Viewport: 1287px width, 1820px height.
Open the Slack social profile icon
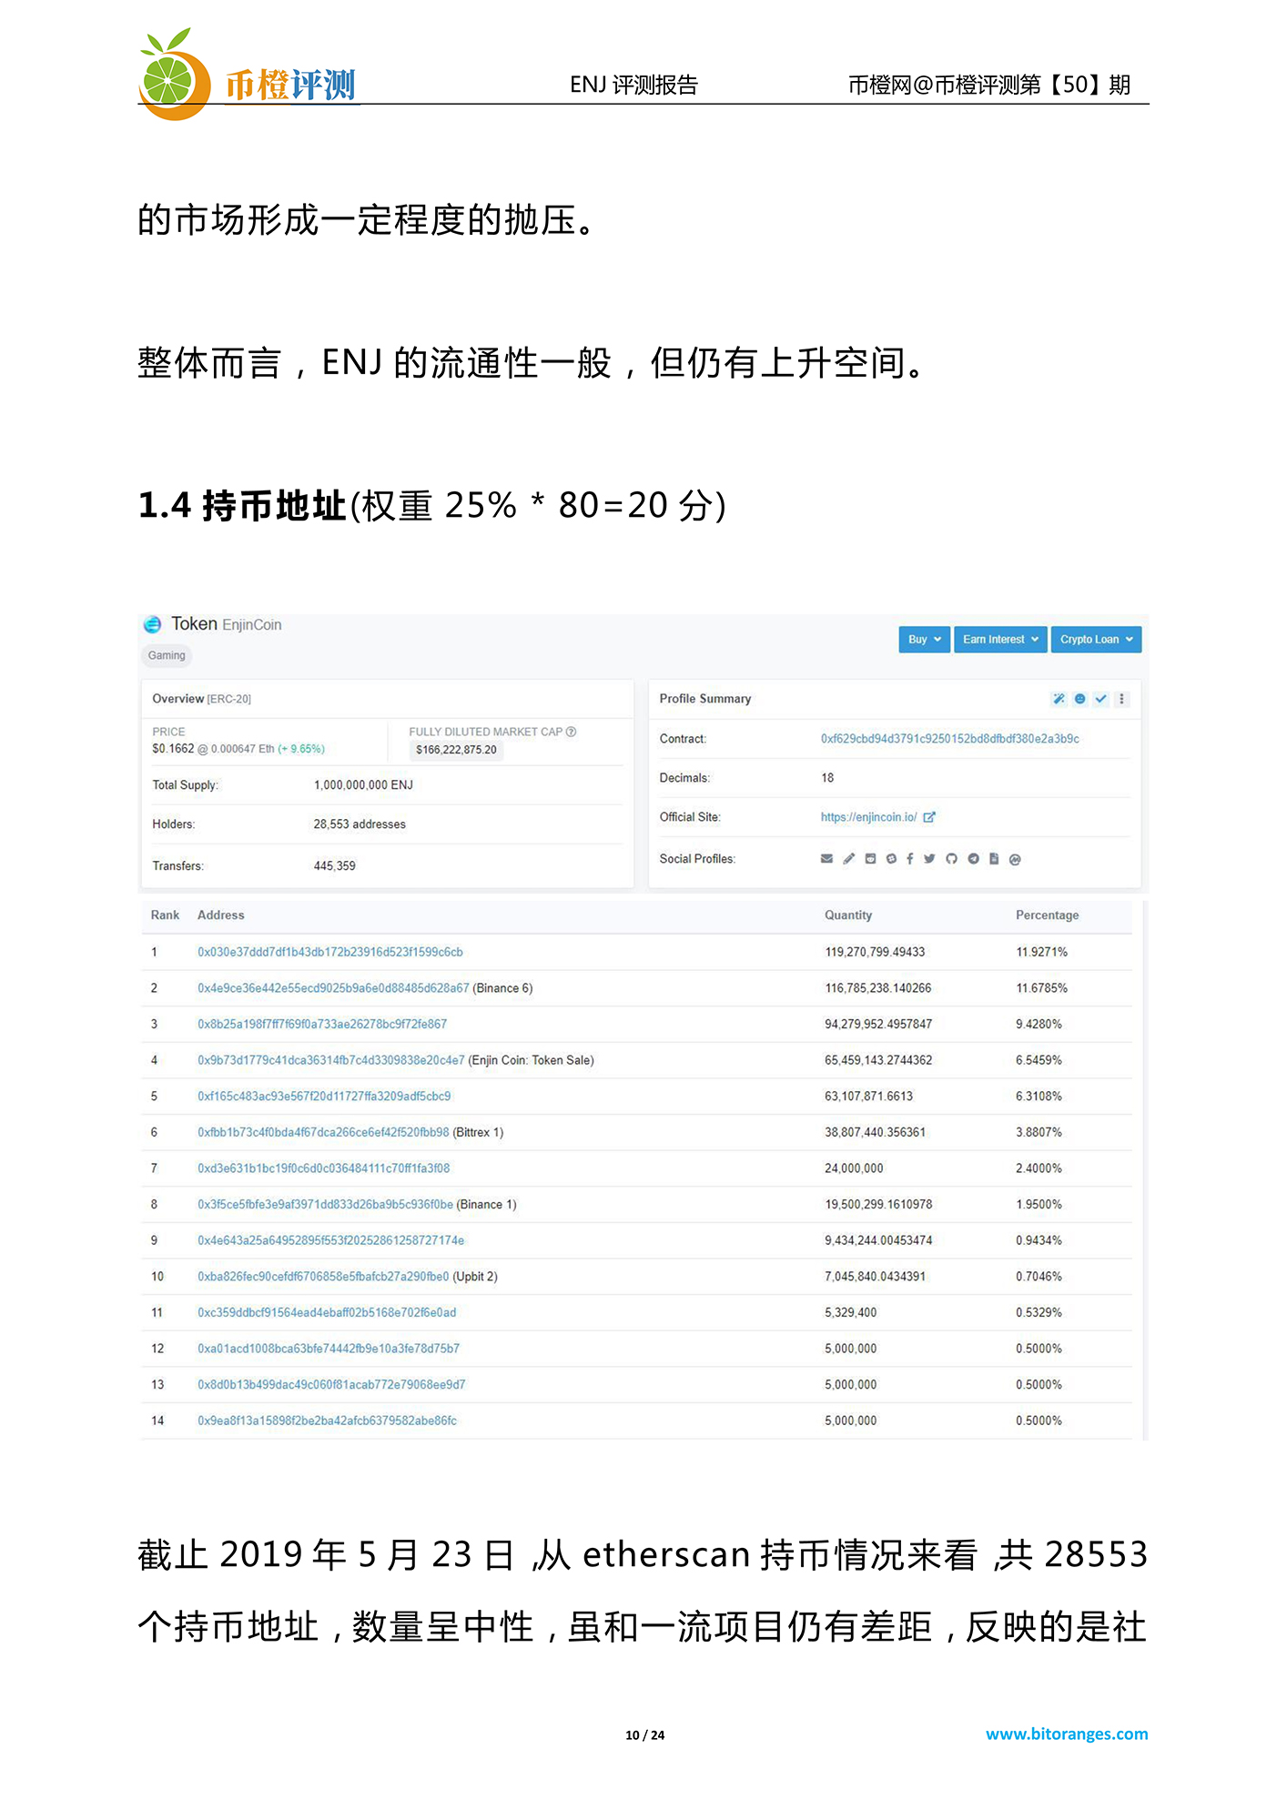pos(891,858)
